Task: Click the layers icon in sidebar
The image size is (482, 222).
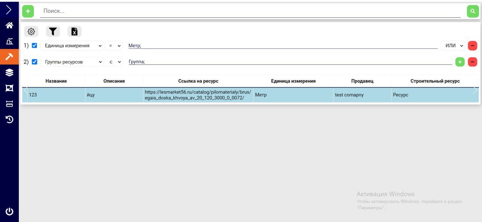Action: point(9,73)
